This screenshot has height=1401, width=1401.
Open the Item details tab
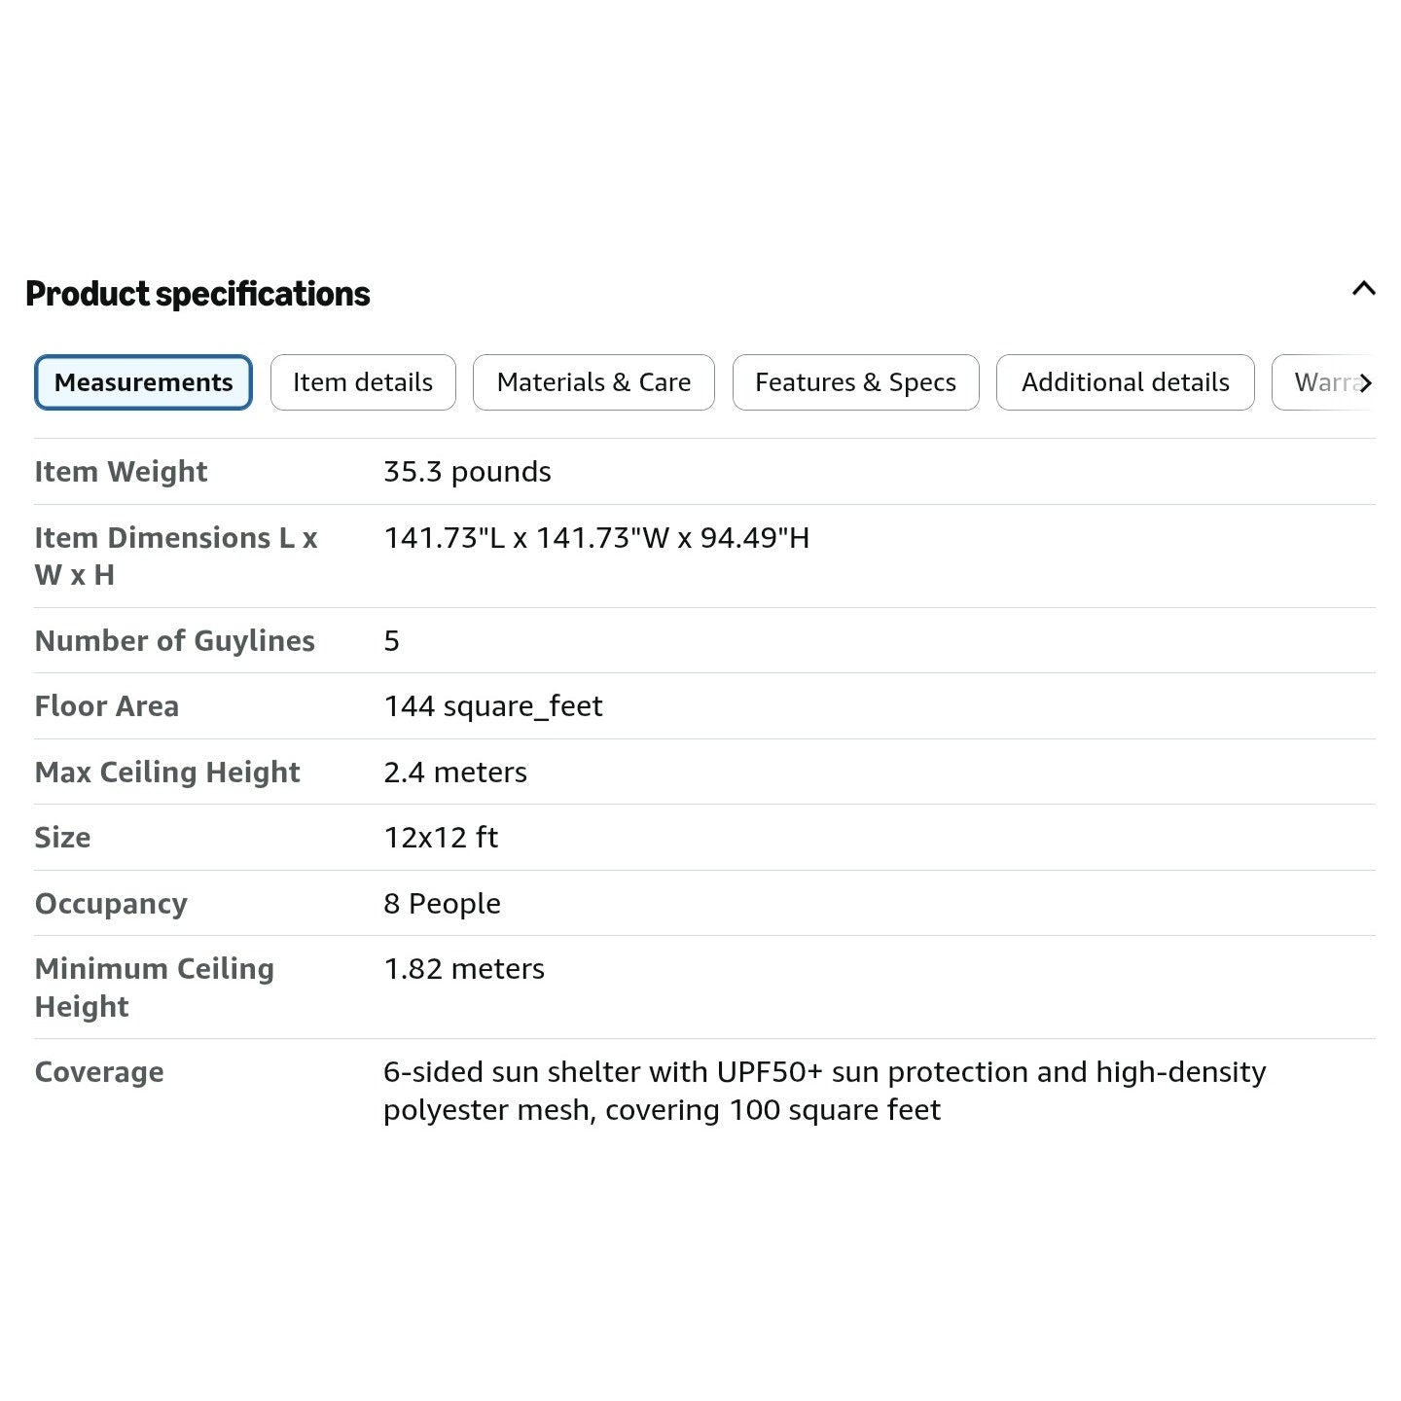click(363, 382)
